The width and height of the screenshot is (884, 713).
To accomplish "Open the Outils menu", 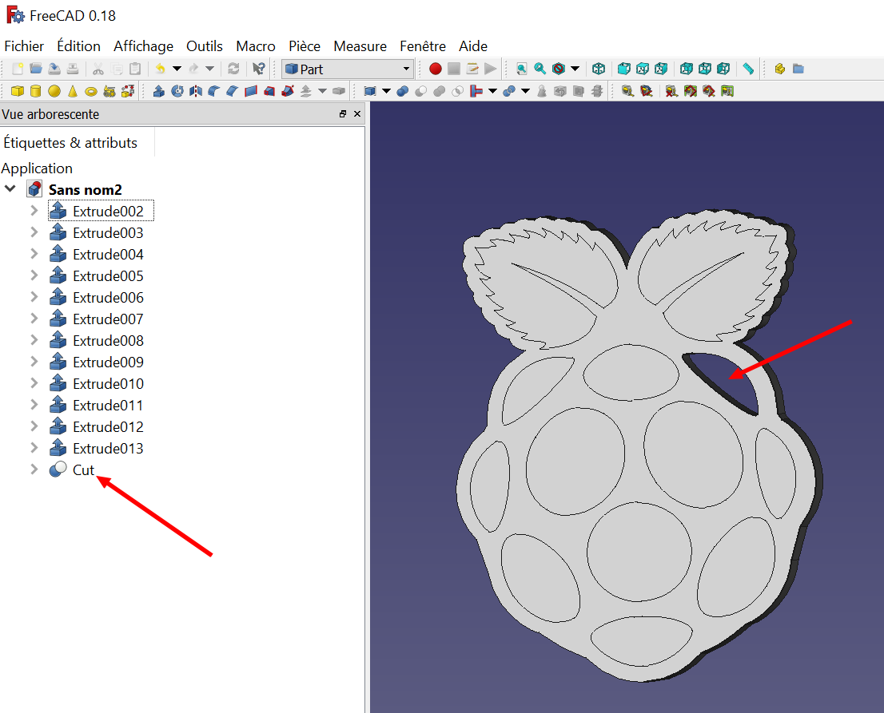I will (205, 46).
